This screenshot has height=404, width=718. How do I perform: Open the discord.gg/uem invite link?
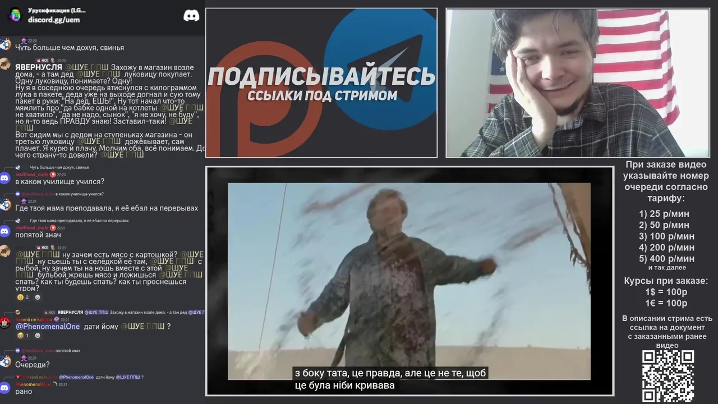pyautogui.click(x=54, y=20)
